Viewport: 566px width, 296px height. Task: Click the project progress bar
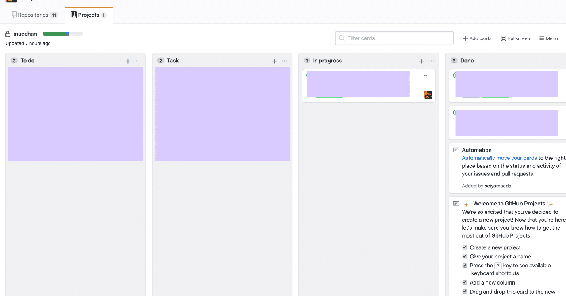pyautogui.click(x=63, y=34)
